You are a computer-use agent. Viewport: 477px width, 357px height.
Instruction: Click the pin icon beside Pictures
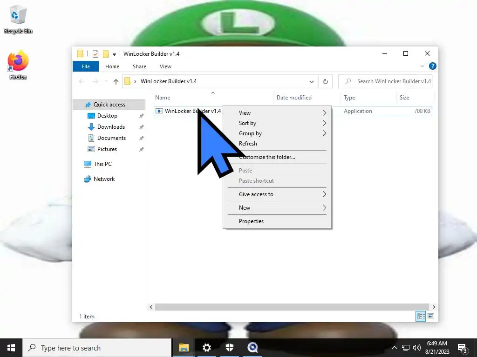click(142, 149)
